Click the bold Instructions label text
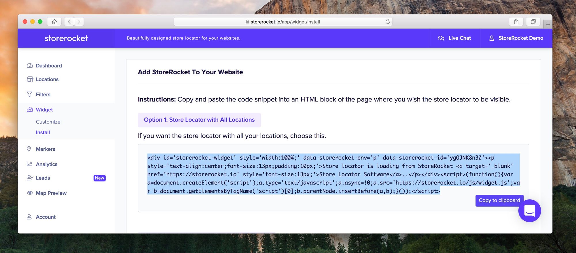The height and width of the screenshot is (253, 576). click(x=157, y=99)
